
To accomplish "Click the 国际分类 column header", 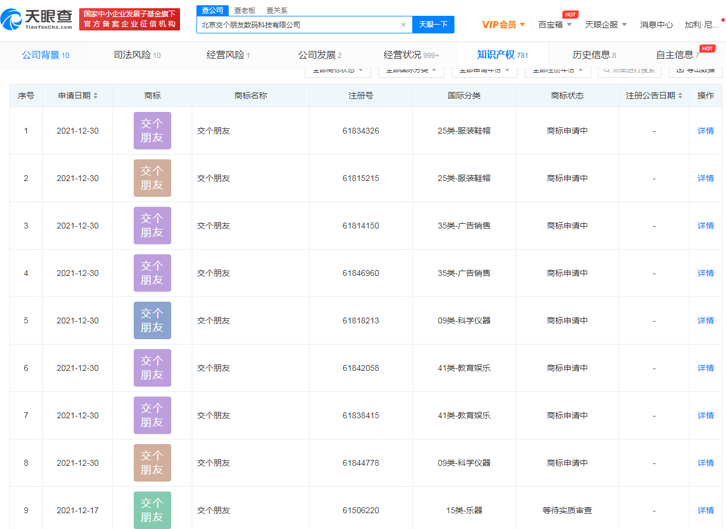I will coord(464,95).
